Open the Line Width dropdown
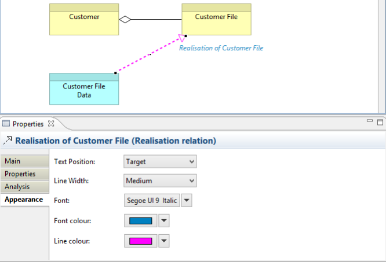Image resolution: width=386 pixels, height=262 pixels. pos(161,181)
